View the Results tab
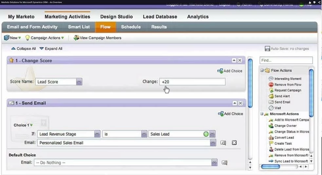This screenshot has width=322, height=175. click(159, 27)
